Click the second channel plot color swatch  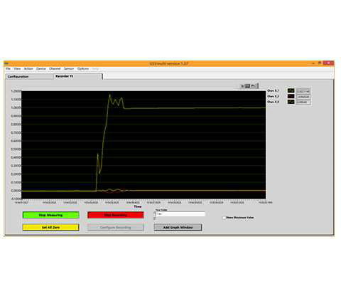tap(291, 96)
